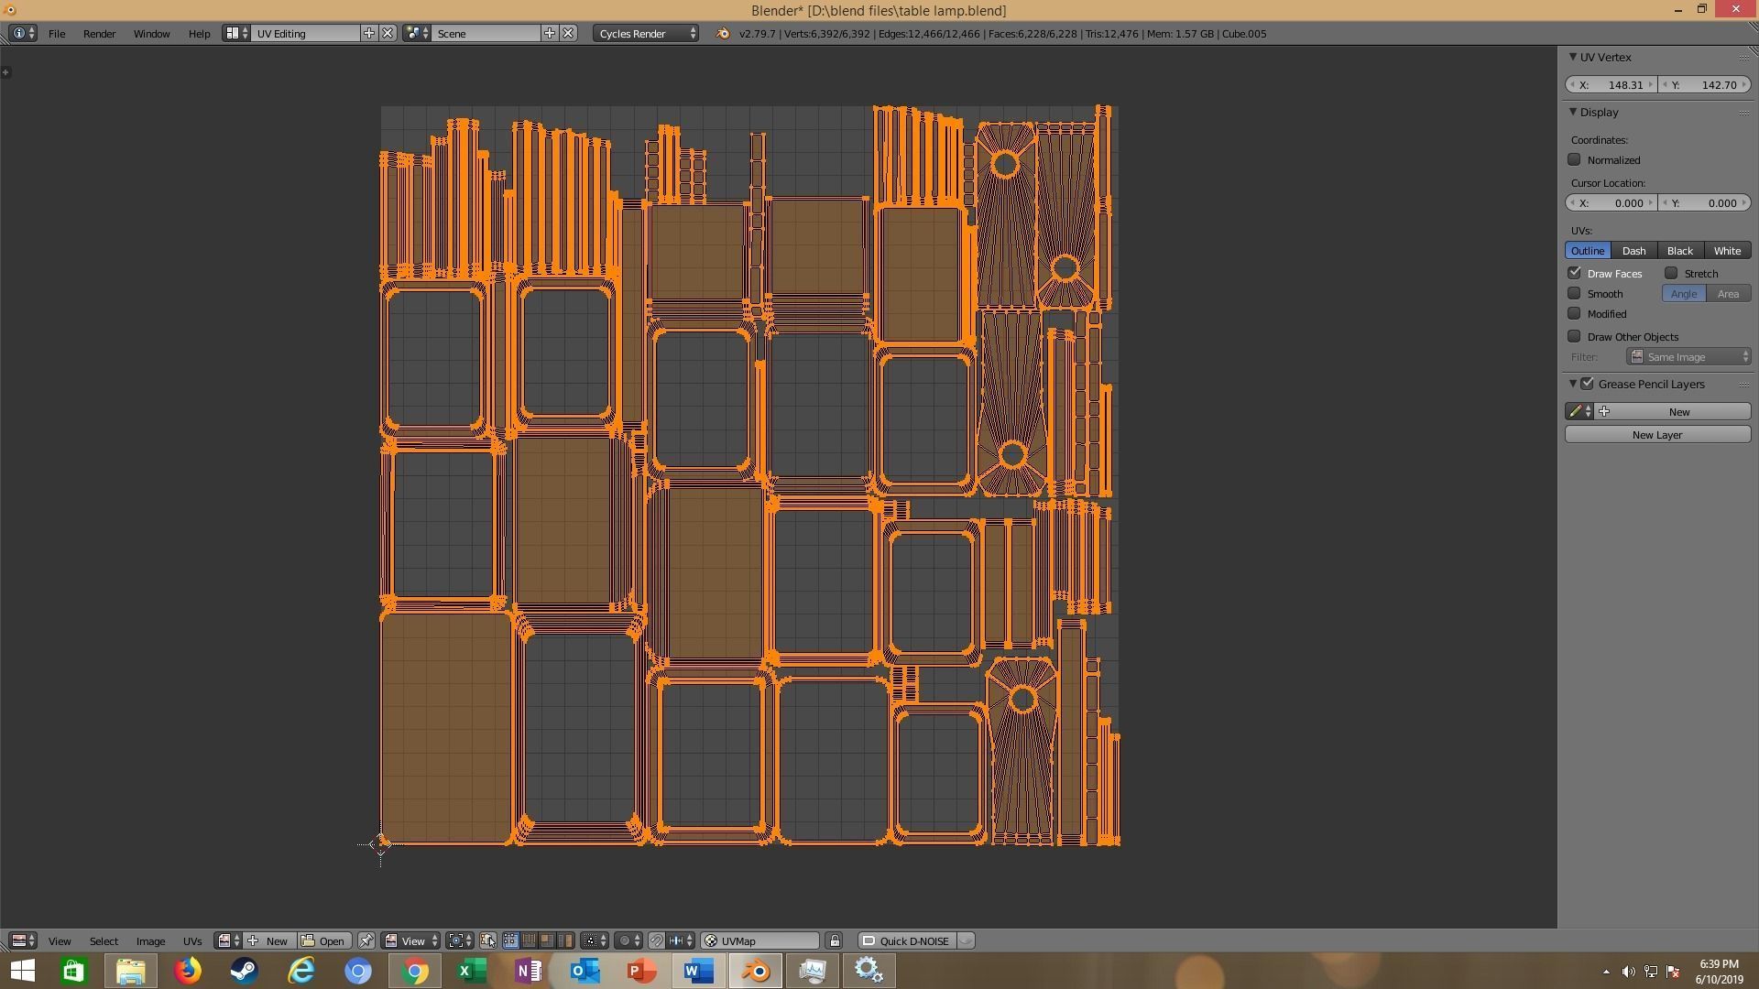Open the Cycles Render engine dropdown
Viewport: 1759px width, 989px height.
point(646,33)
